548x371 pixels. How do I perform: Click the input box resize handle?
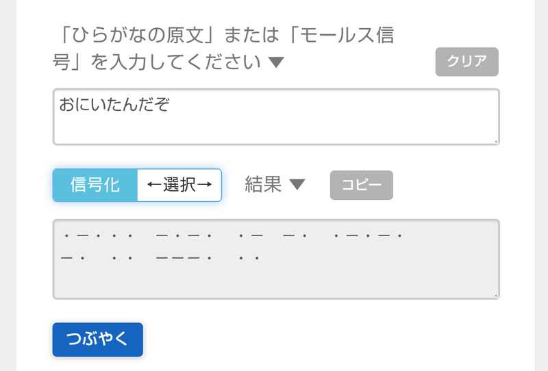[496, 141]
